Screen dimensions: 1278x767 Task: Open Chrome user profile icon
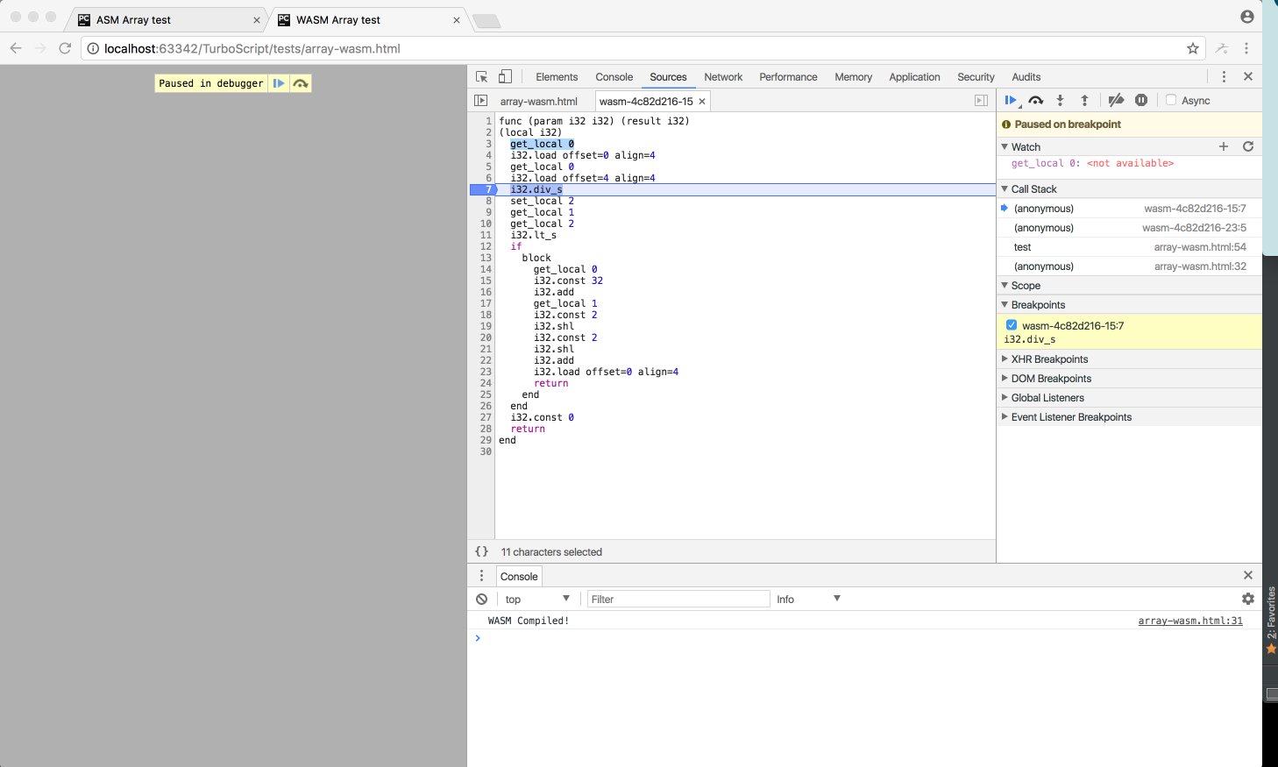click(1247, 17)
